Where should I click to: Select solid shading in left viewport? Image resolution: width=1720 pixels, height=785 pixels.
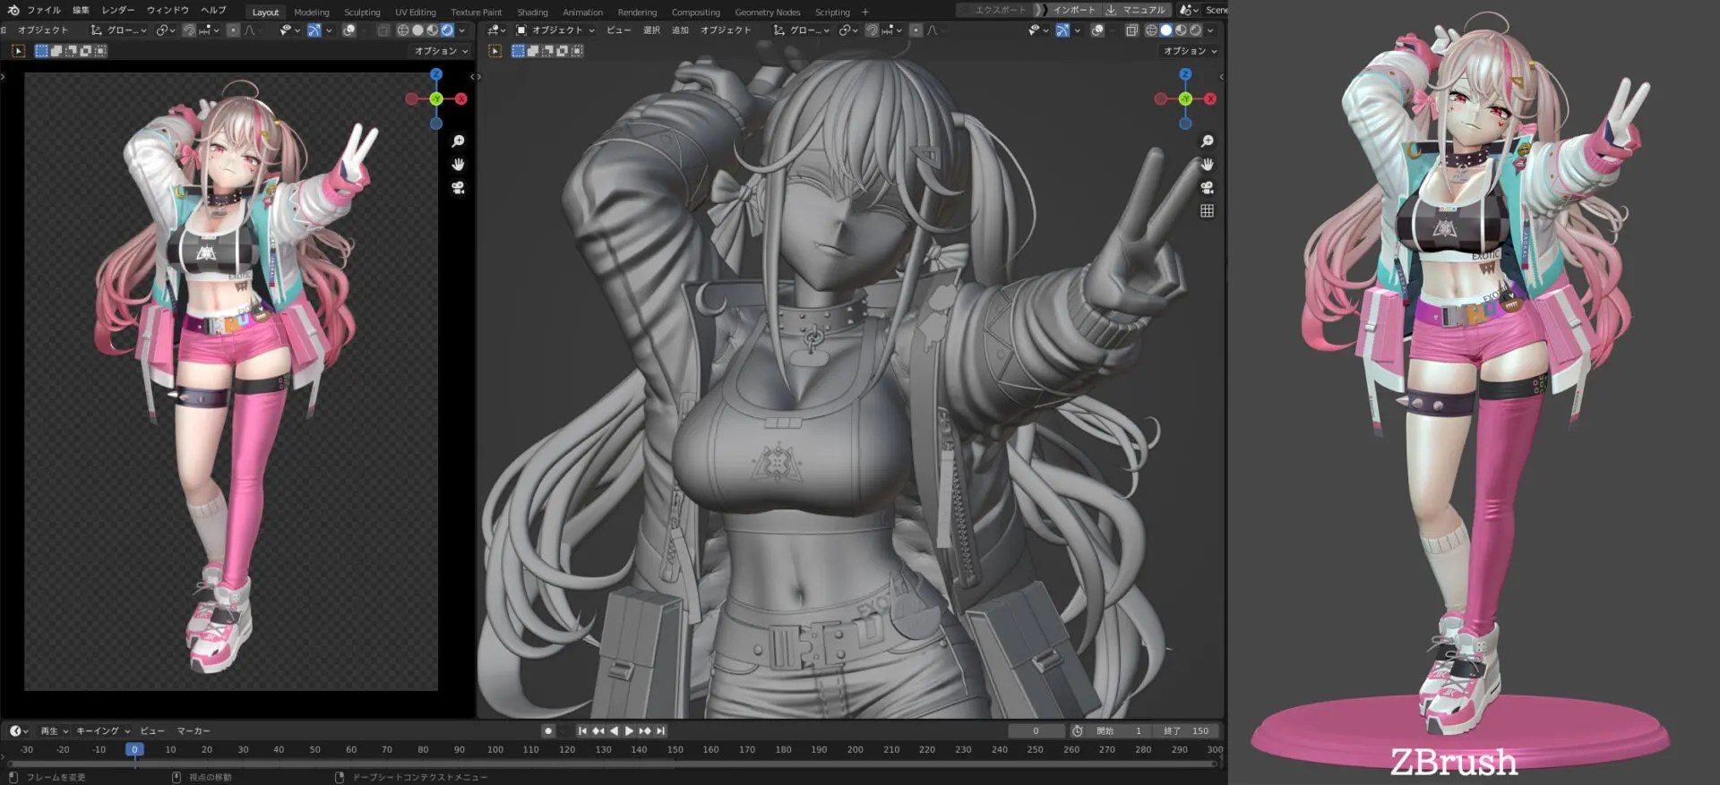(417, 30)
